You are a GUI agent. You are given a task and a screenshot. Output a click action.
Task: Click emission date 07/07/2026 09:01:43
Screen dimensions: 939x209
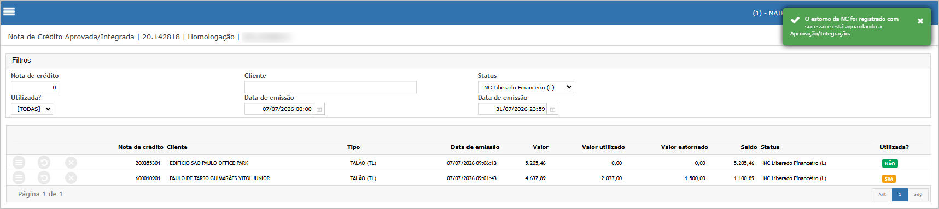471,178
